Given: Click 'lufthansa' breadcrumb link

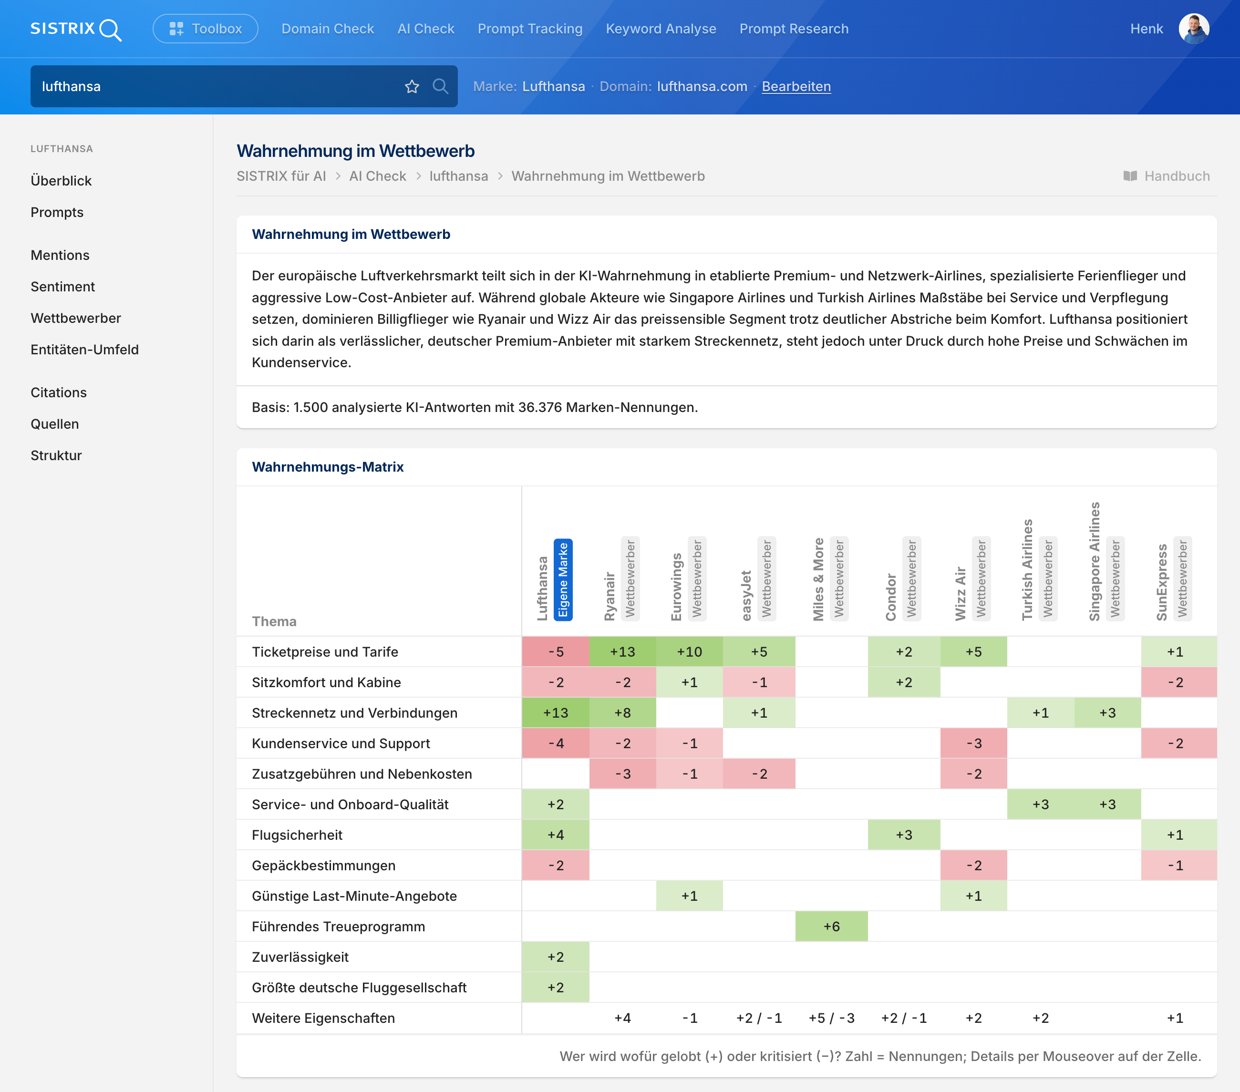Looking at the screenshot, I should tap(459, 176).
